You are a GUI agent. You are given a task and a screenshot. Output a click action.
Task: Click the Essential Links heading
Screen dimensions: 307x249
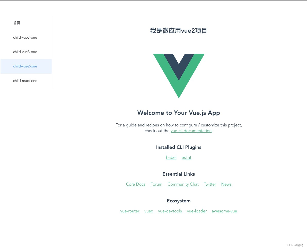(x=179, y=174)
